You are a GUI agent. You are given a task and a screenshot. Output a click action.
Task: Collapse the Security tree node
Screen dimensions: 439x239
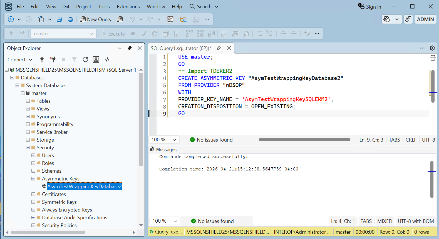28,148
